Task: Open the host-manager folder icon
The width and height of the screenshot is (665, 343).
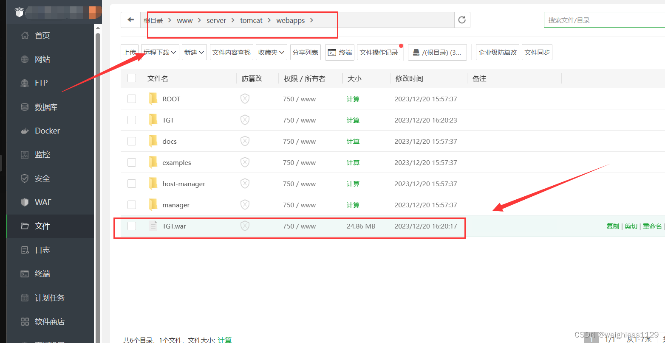Action: (x=153, y=184)
